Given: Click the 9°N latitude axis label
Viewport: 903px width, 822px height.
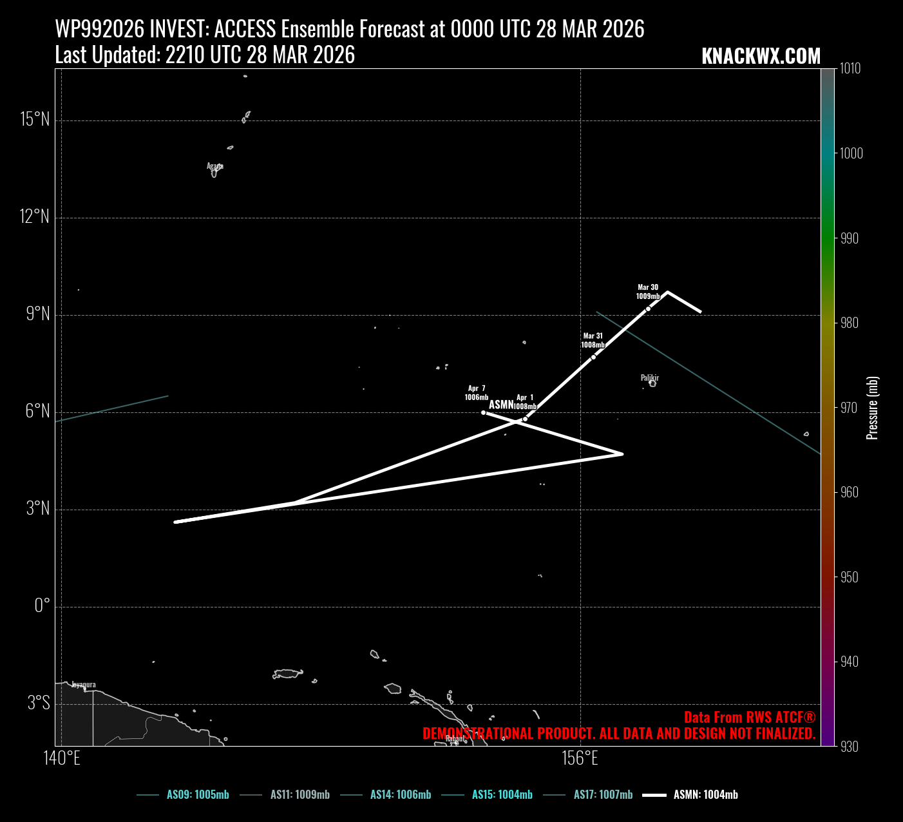Looking at the screenshot, I should pos(37,314).
